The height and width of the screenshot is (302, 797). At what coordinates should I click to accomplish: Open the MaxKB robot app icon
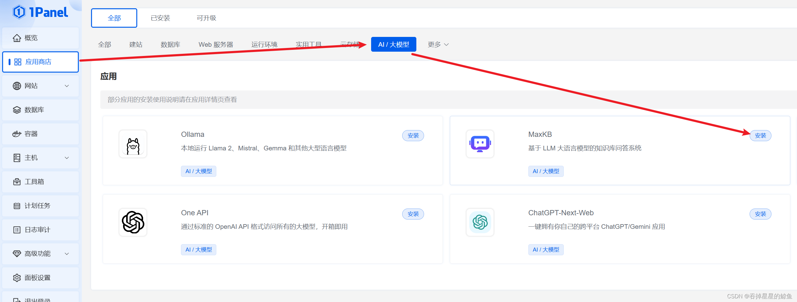tap(480, 144)
